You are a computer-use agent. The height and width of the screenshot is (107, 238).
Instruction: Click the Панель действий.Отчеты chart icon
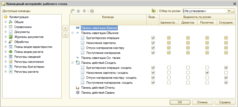pyautogui.click(x=78, y=88)
